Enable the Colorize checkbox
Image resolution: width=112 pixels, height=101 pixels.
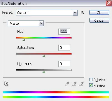click(x=91, y=80)
